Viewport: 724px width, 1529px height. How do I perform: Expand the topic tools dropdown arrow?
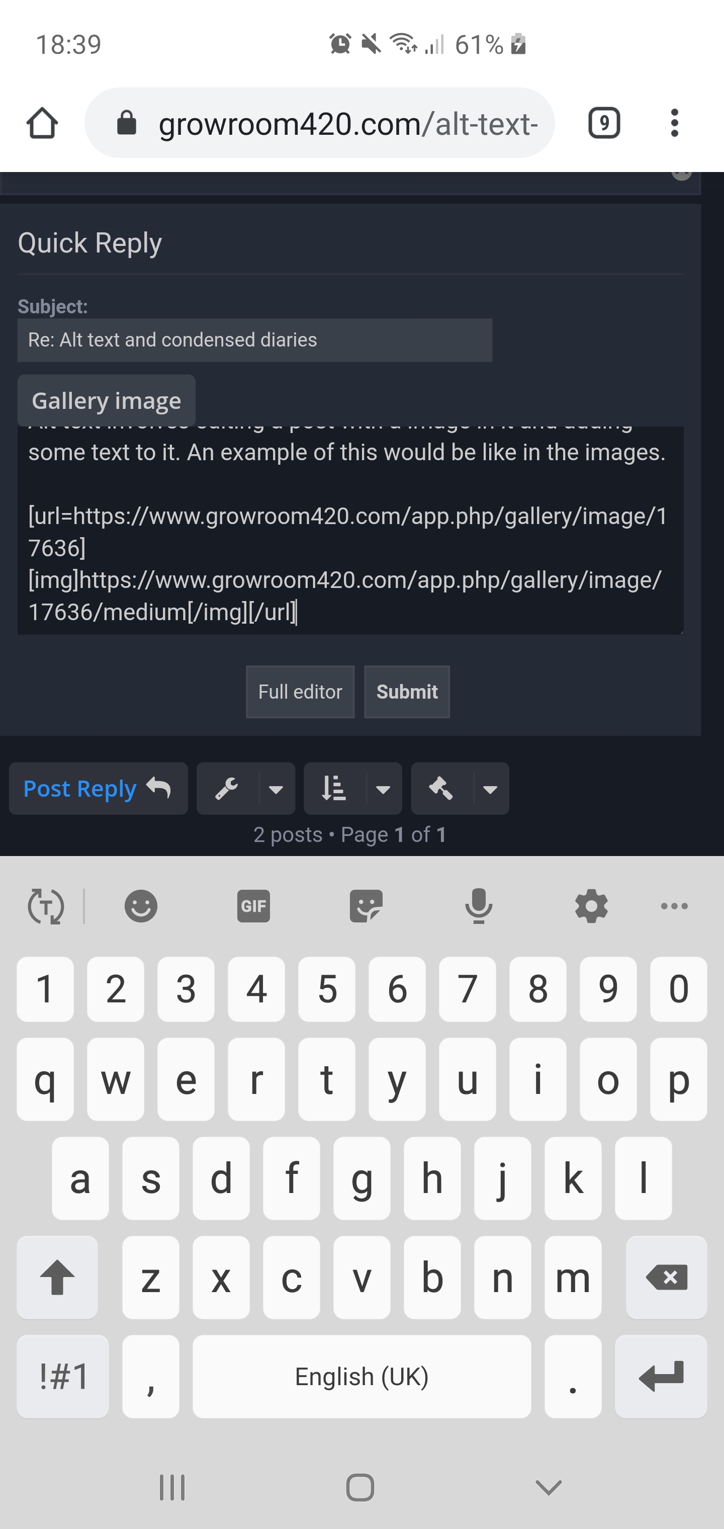(x=276, y=789)
